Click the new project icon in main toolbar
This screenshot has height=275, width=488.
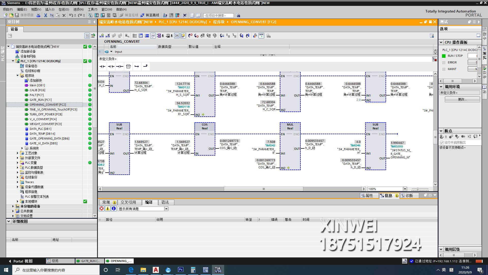[5, 15]
